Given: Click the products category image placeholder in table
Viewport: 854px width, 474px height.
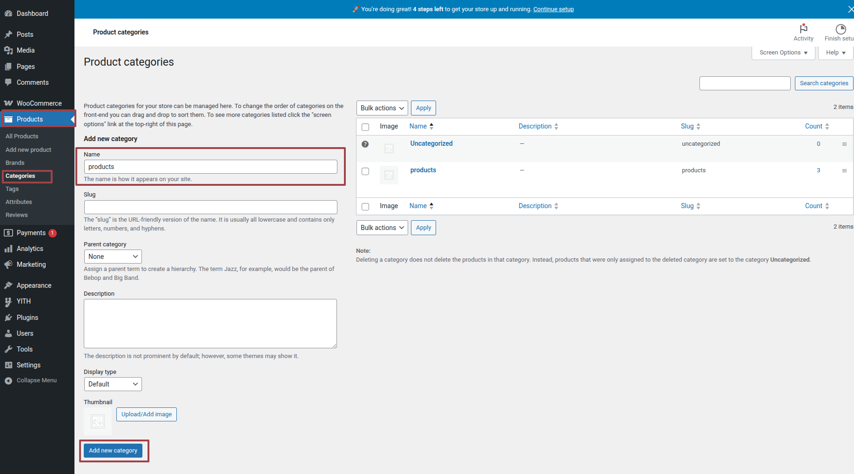Looking at the screenshot, I should [x=389, y=175].
